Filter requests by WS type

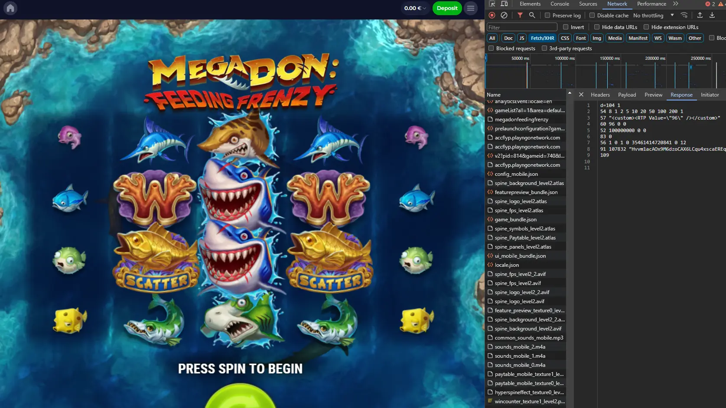658,38
